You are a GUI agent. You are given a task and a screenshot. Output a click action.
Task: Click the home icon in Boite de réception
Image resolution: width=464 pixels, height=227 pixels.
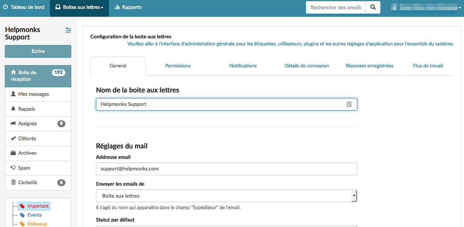tap(14, 72)
